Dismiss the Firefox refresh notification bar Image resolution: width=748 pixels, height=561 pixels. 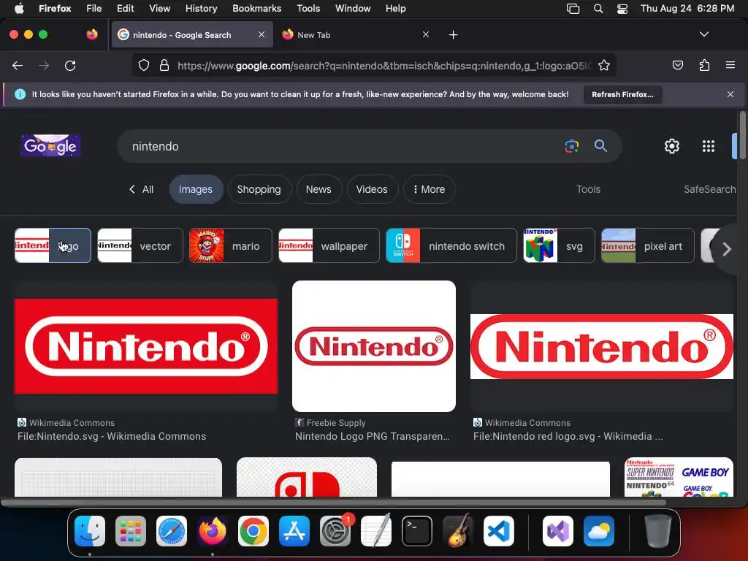tap(730, 94)
